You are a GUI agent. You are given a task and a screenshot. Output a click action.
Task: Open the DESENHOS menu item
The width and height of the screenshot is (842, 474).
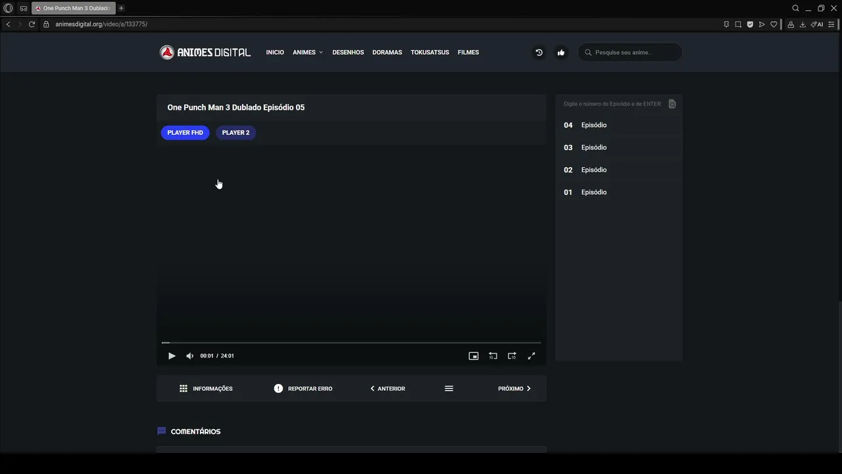coord(348,53)
